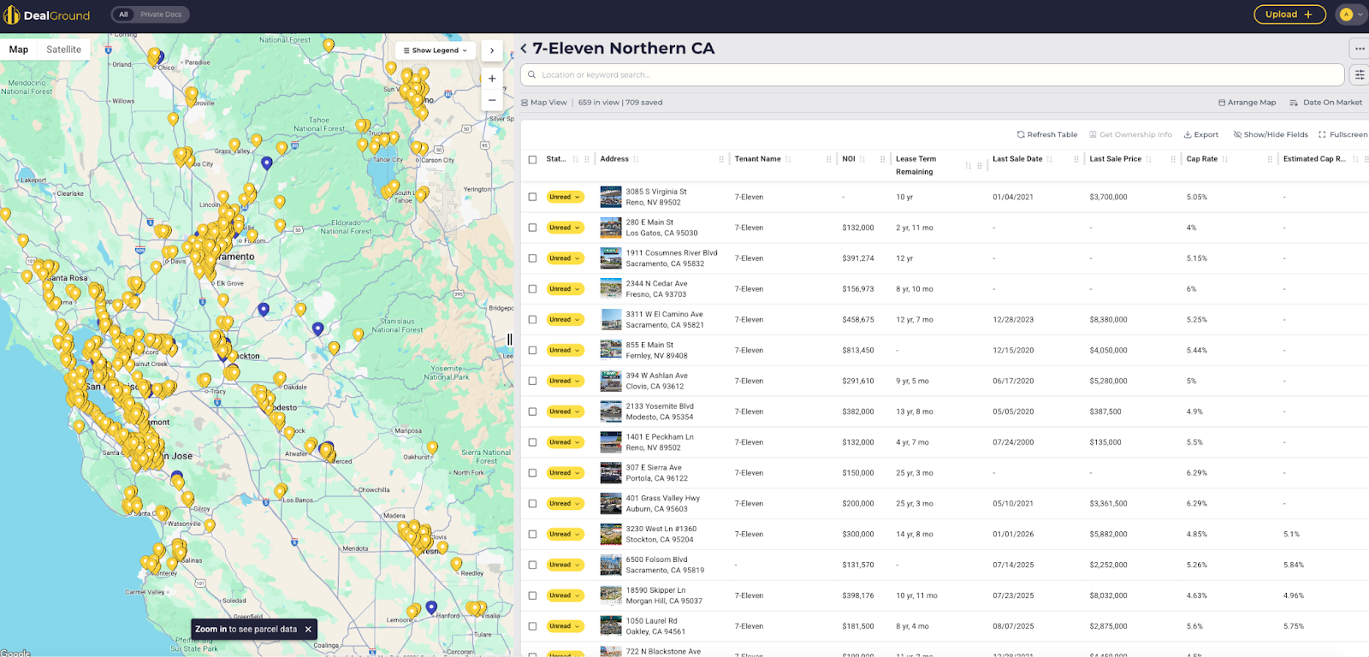Close the parcel data zoom hint

308,629
